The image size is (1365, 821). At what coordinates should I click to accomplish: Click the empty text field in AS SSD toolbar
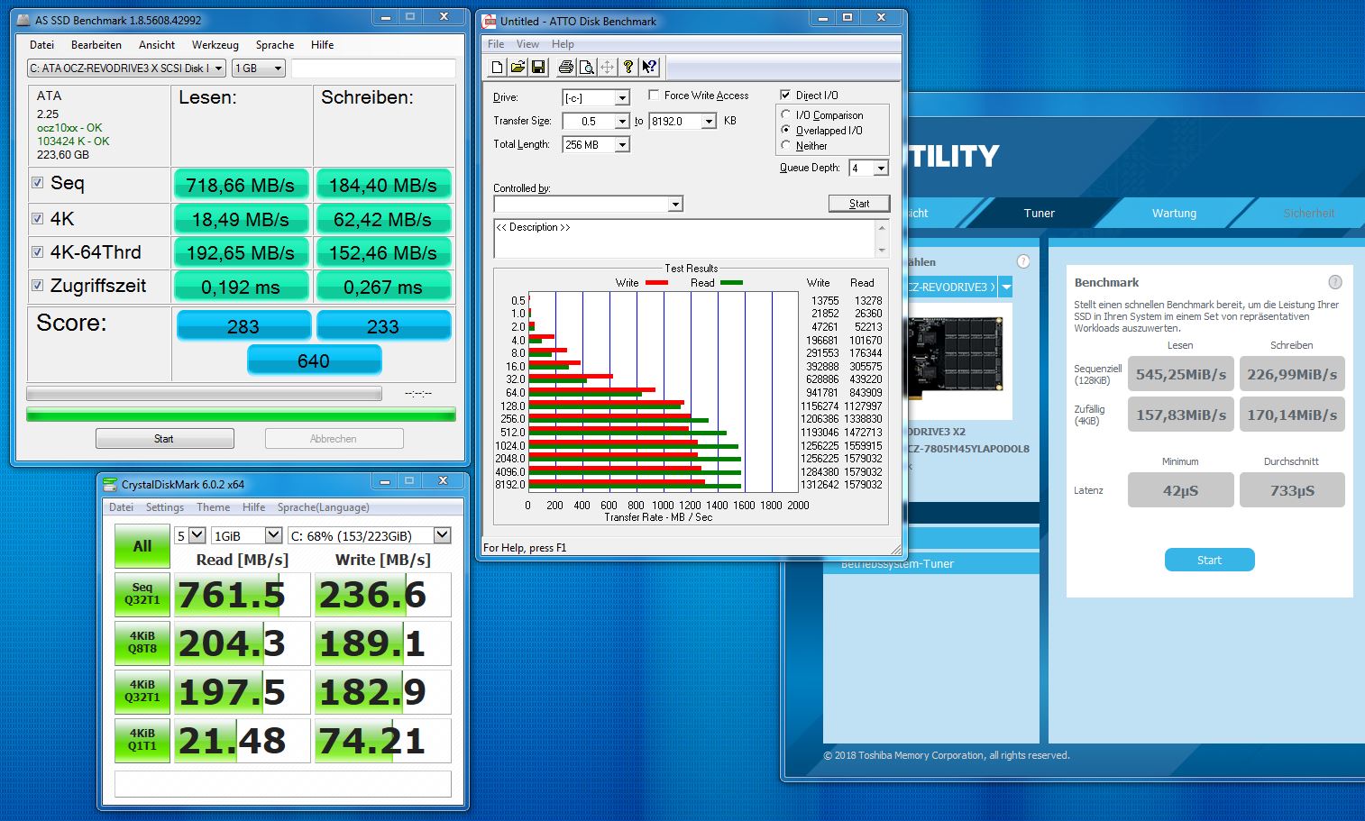click(372, 68)
